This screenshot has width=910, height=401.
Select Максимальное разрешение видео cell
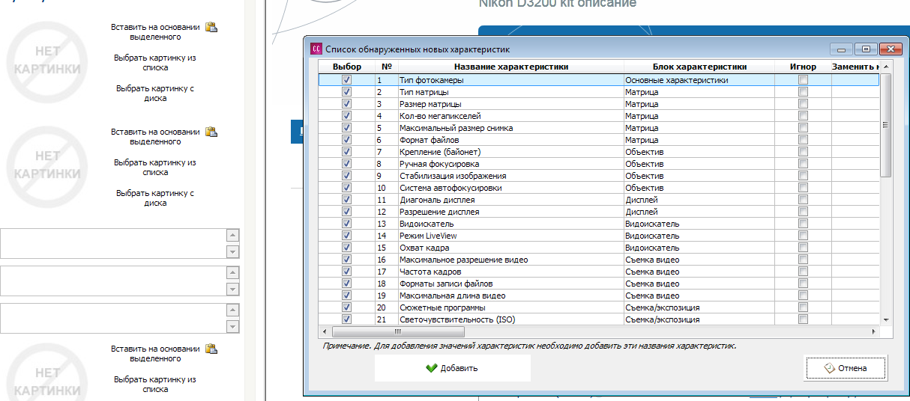510,260
